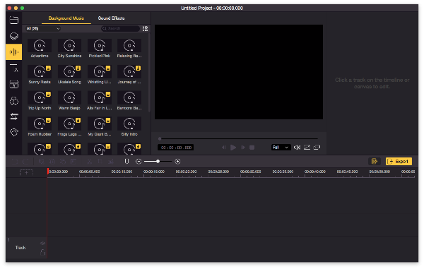Switch to the Sound Effects tab

pos(111,18)
